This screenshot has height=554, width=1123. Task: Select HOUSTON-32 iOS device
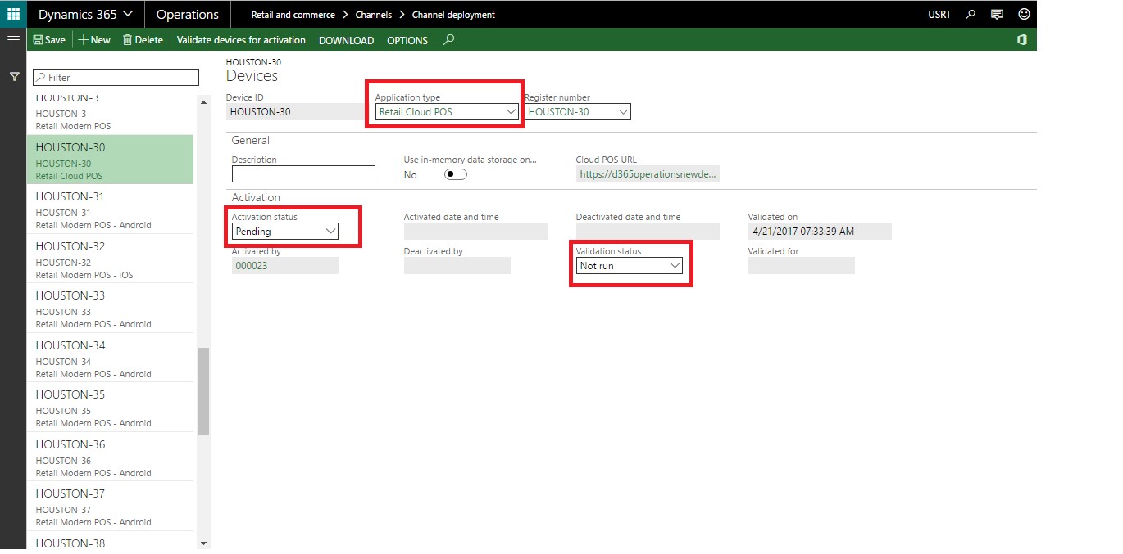point(111,259)
